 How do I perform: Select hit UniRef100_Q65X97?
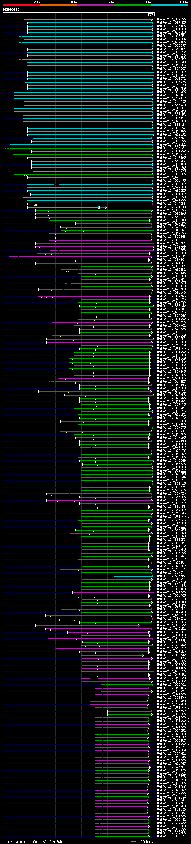click(171, 118)
